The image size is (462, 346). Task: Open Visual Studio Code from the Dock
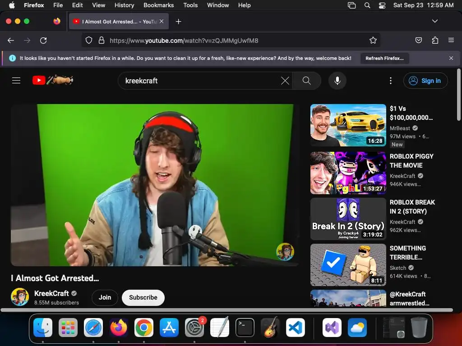[295, 328]
